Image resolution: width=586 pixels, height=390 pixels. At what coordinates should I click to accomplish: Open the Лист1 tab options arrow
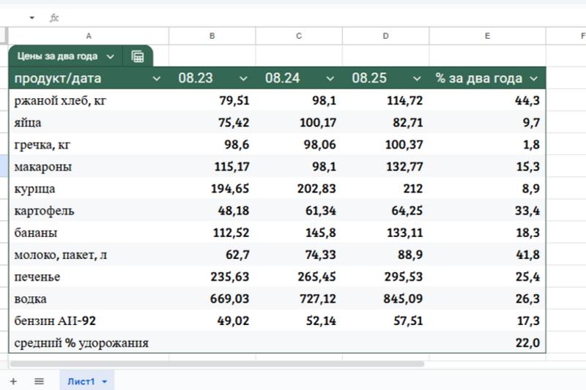[x=105, y=382]
